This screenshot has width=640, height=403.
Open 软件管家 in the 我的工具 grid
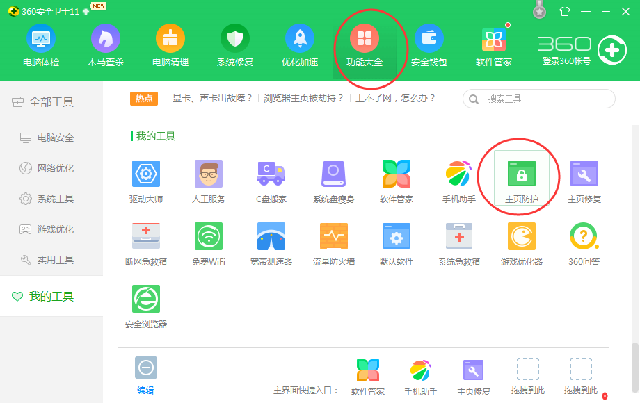(x=397, y=182)
